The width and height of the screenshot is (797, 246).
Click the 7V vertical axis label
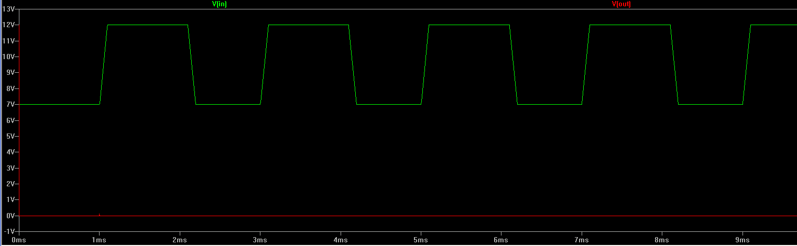10,105
